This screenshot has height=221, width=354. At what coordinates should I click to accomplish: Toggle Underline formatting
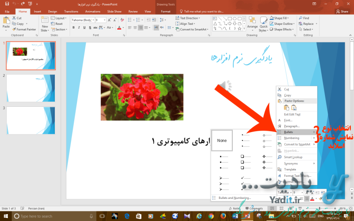coord(84,28)
